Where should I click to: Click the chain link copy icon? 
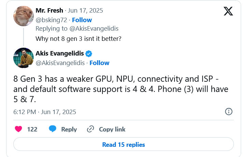click(90, 129)
